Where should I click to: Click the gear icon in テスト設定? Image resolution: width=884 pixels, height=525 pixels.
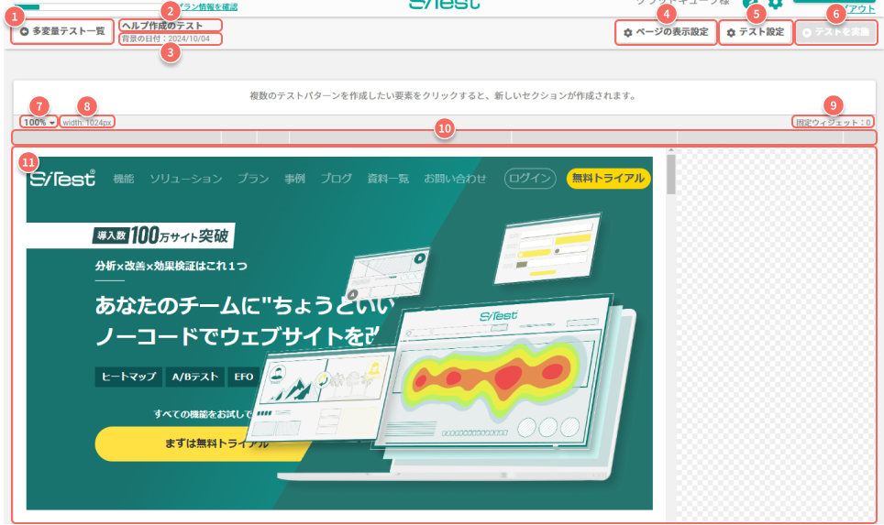point(731,33)
